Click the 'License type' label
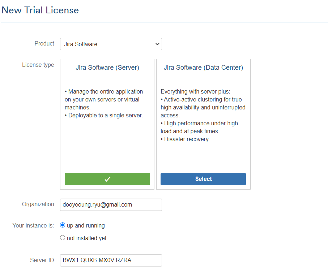 38,65
